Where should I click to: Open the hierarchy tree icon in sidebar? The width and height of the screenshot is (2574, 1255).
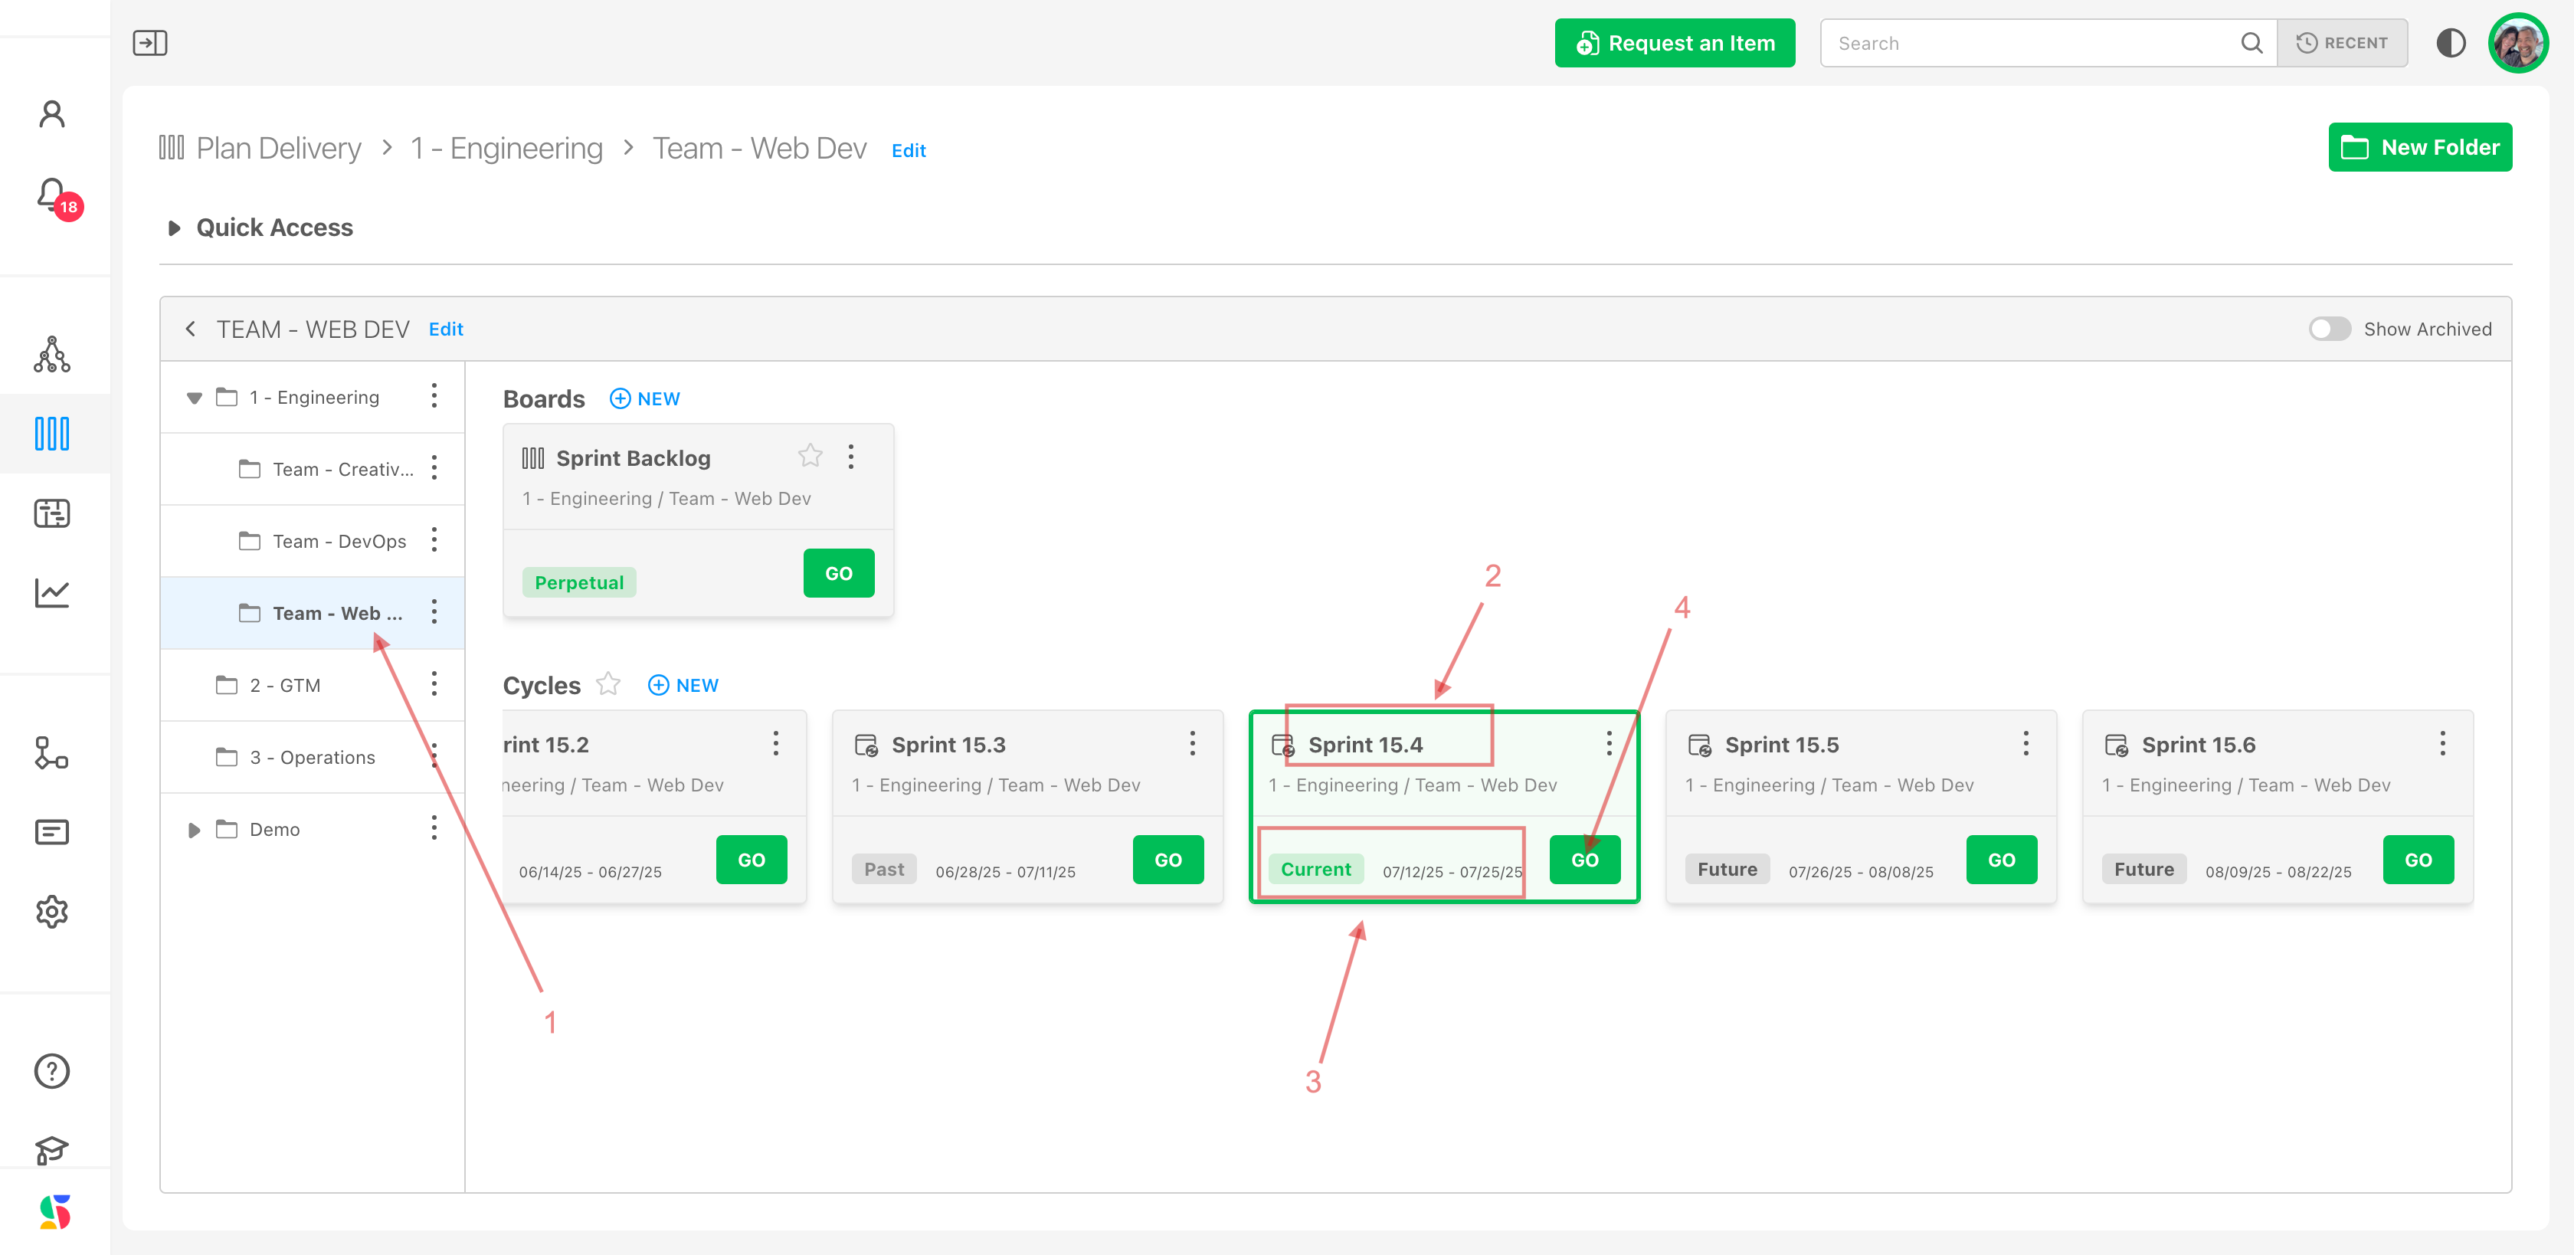[52, 355]
